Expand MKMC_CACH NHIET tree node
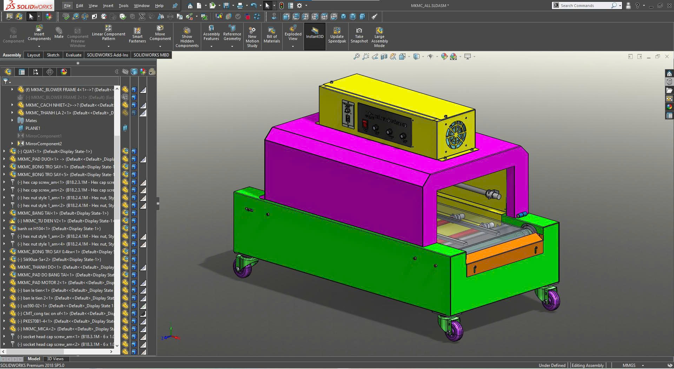 click(12, 105)
